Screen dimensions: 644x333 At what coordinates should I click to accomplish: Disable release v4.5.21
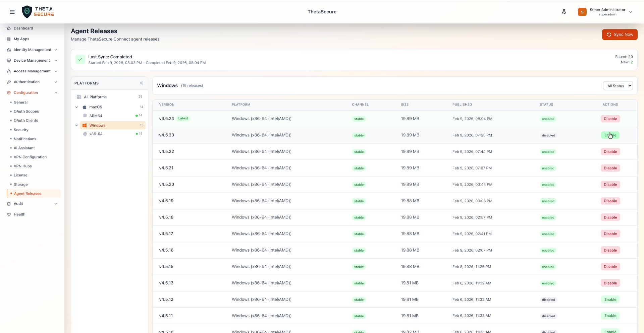610,168
